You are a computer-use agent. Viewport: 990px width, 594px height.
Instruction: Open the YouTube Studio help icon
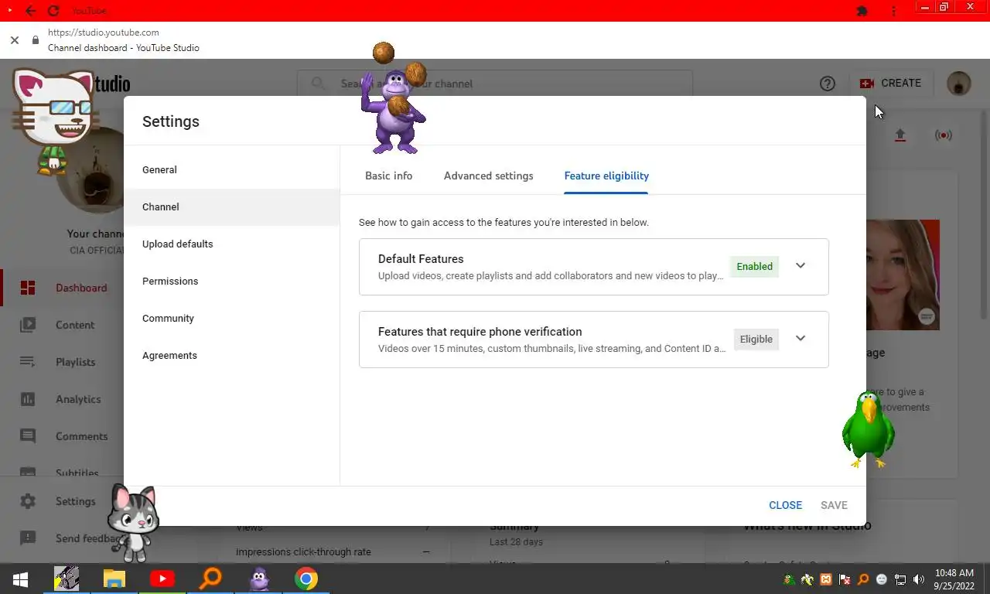828,84
